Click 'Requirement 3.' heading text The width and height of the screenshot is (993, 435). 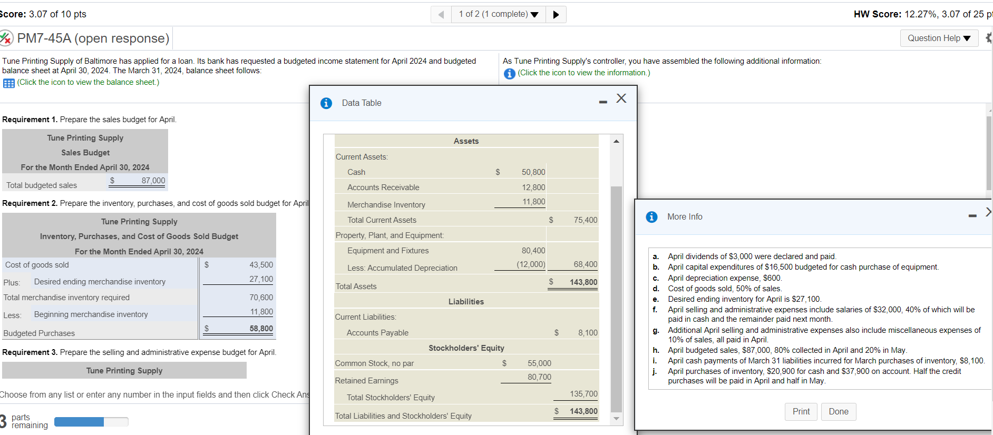pos(30,352)
